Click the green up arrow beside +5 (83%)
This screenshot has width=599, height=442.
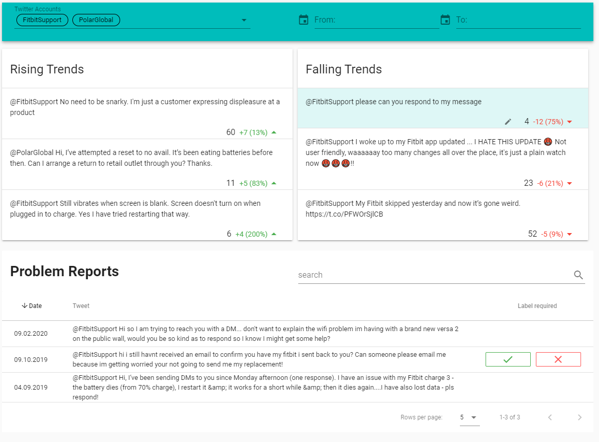pyautogui.click(x=274, y=183)
